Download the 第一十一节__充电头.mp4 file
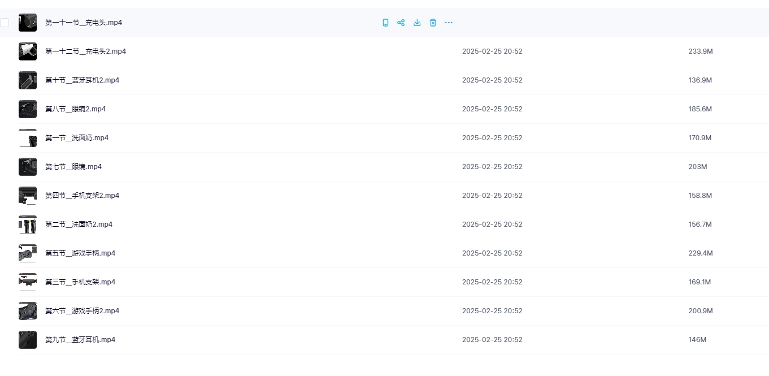 417,23
